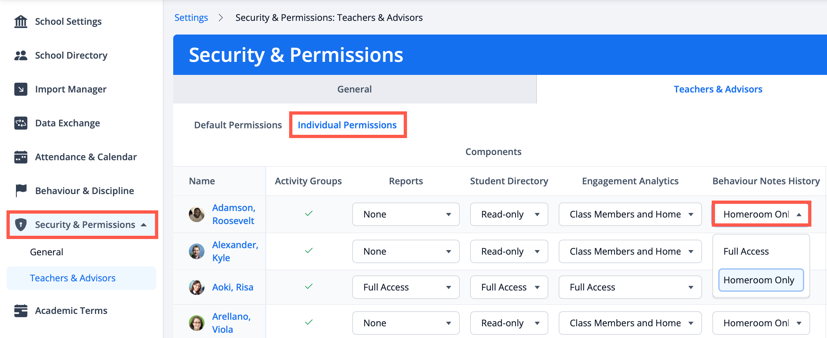This screenshot has width=827, height=338.
Task: Click the School Directory people icon
Action: coord(21,55)
